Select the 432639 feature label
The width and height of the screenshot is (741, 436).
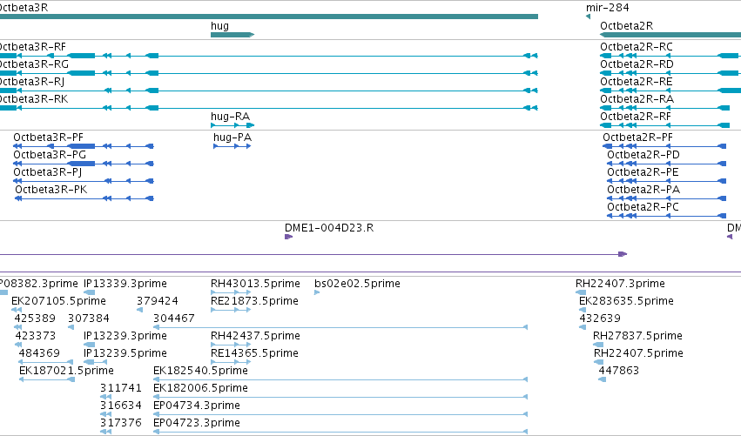click(600, 319)
